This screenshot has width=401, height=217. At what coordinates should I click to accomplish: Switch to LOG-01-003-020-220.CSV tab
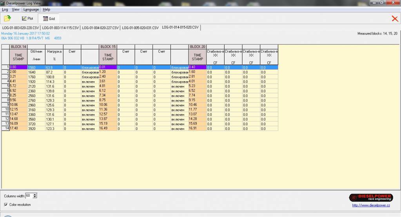pos(20,28)
